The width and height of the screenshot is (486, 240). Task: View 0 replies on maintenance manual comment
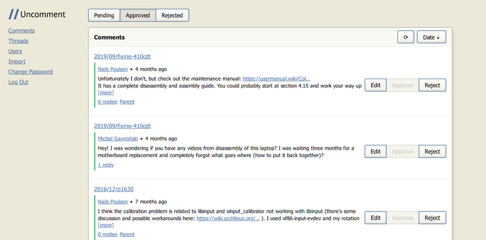pos(108,101)
